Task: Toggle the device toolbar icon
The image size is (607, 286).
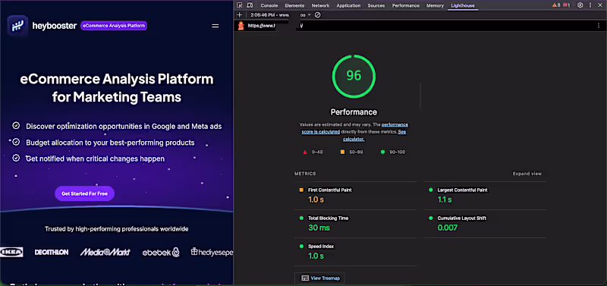Action: tap(250, 5)
